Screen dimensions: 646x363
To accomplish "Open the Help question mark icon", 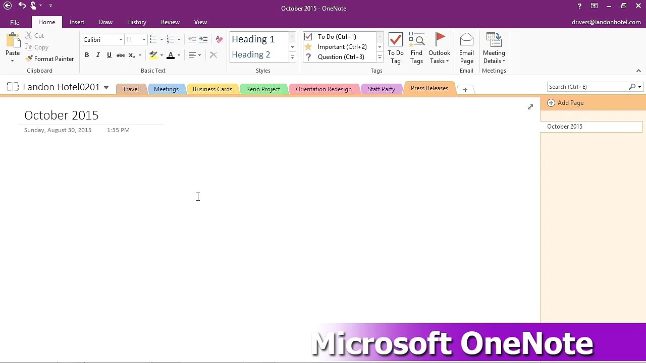I will tap(579, 6).
